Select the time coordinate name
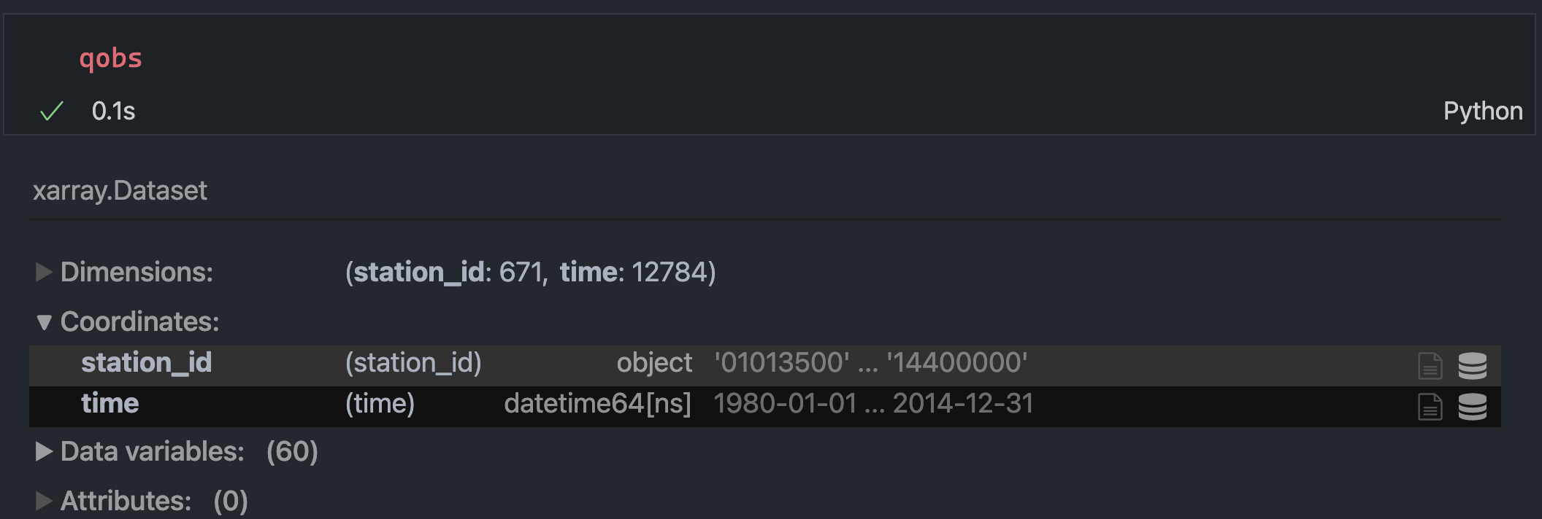The width and height of the screenshot is (1542, 519). coord(110,403)
